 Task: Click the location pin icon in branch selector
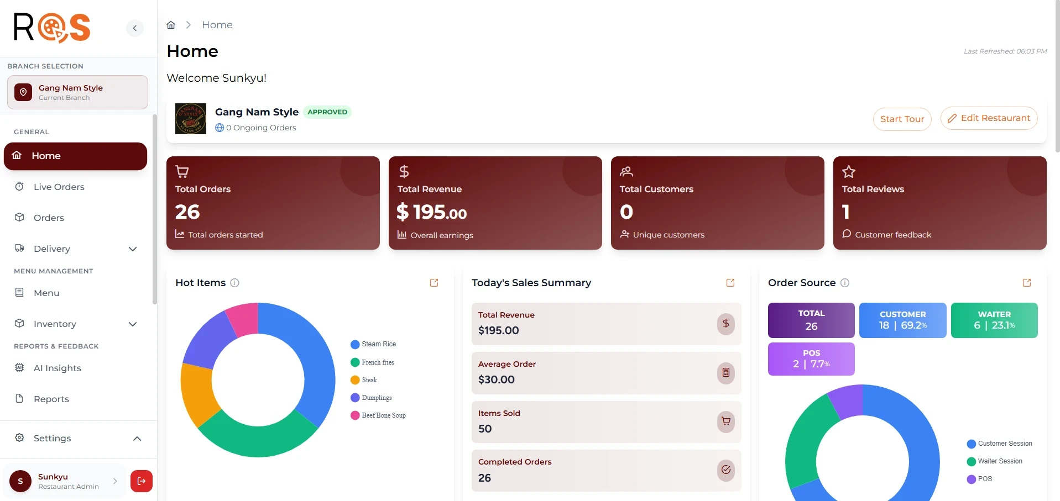coord(23,92)
